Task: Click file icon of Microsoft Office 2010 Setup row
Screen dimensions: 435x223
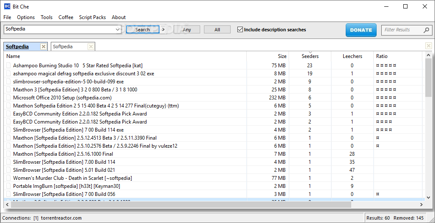Action: tap(8, 98)
